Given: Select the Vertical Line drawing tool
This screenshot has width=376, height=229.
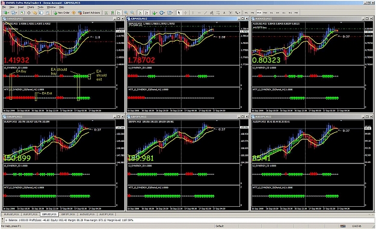Looking at the screenshot, I should [x=193, y=13].
